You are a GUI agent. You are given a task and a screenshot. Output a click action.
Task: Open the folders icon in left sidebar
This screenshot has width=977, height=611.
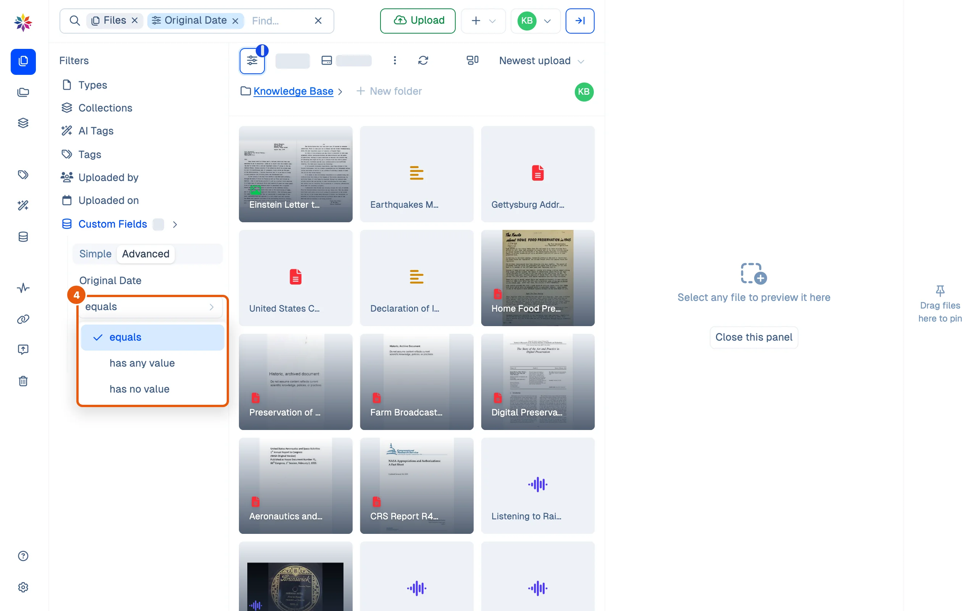pyautogui.click(x=23, y=92)
